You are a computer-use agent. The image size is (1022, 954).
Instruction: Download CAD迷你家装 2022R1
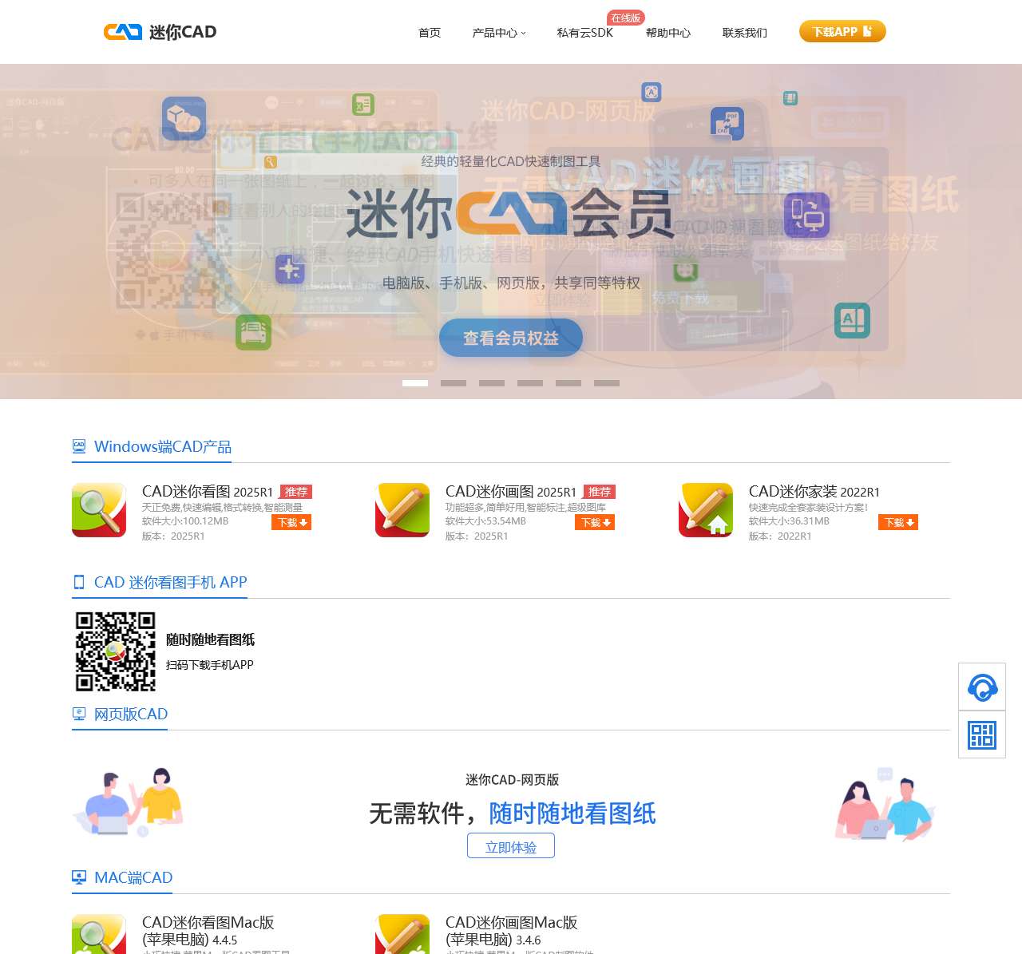[x=898, y=522]
